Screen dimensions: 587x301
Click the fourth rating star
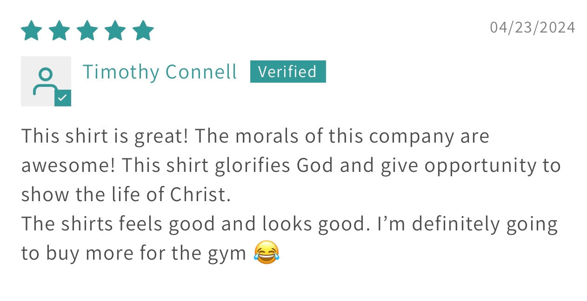pos(115,31)
